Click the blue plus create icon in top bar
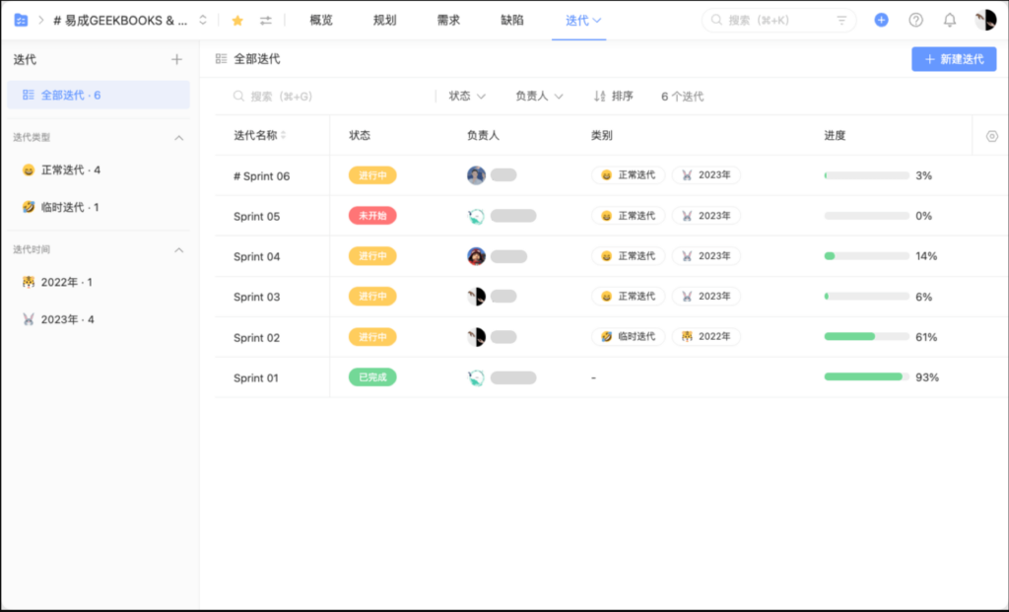This screenshot has width=1009, height=612. point(881,19)
